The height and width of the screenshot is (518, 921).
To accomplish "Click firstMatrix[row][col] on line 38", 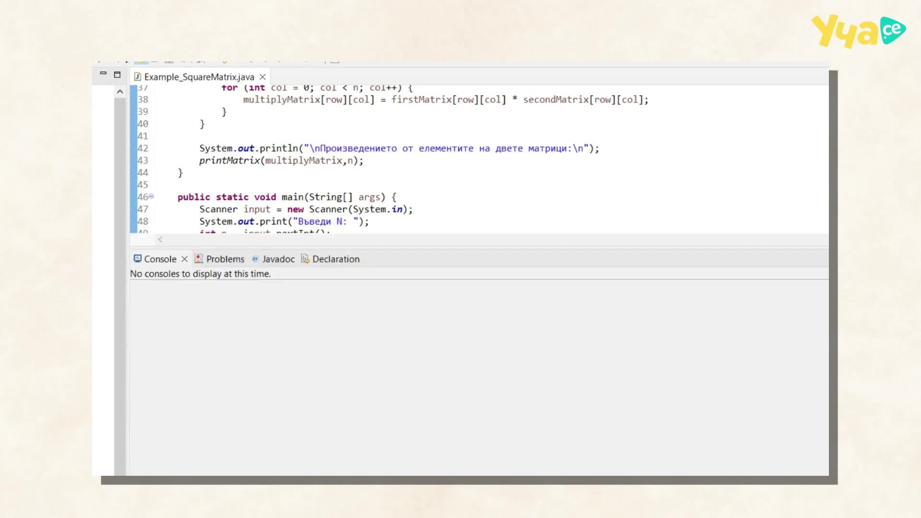I will pyautogui.click(x=449, y=100).
